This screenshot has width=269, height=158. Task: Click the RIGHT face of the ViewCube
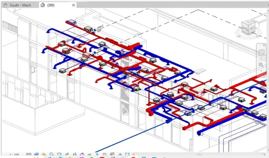252,28
